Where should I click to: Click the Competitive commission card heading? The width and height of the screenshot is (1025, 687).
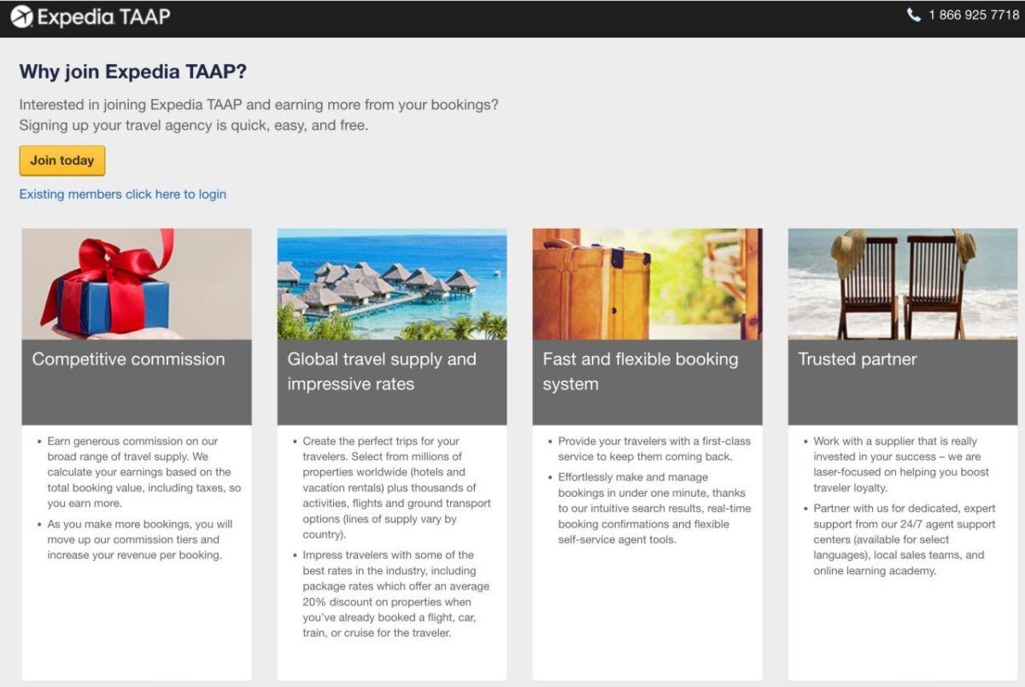point(129,359)
